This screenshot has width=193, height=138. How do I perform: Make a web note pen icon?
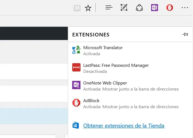click(124, 7)
